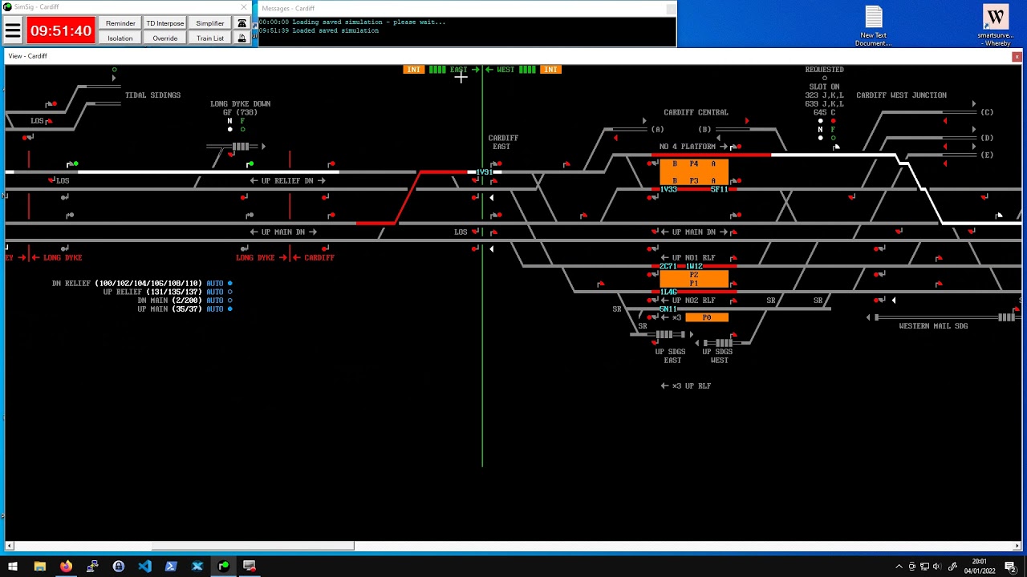
Task: Click train berth 1L46 below platform 1
Action: click(668, 293)
